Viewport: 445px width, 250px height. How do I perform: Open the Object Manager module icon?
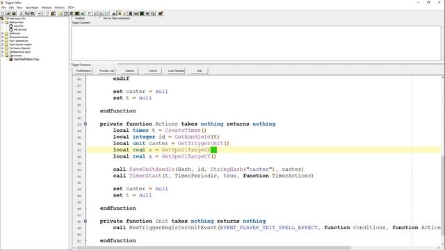[147, 14]
